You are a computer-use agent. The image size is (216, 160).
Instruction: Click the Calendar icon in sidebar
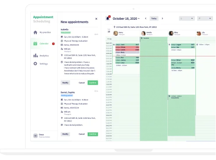click(x=35, y=43)
